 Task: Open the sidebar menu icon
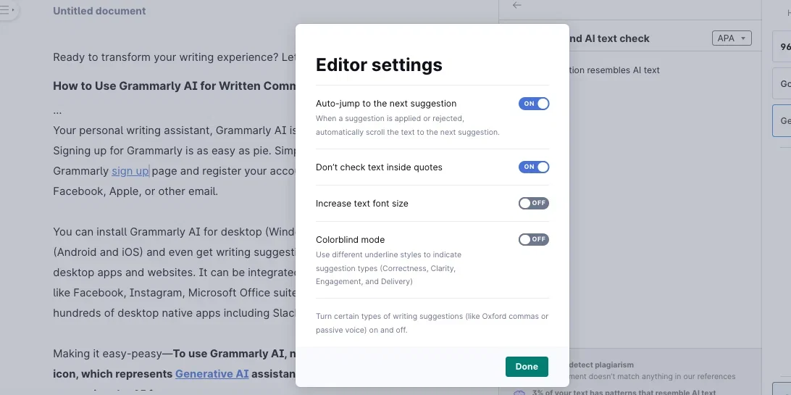tap(7, 9)
